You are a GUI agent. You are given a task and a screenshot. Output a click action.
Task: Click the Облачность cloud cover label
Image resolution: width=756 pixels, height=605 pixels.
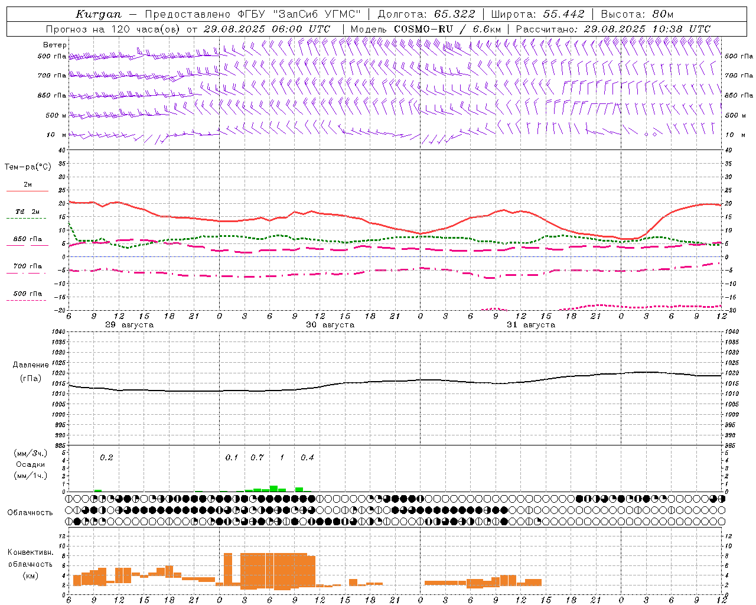coord(30,513)
